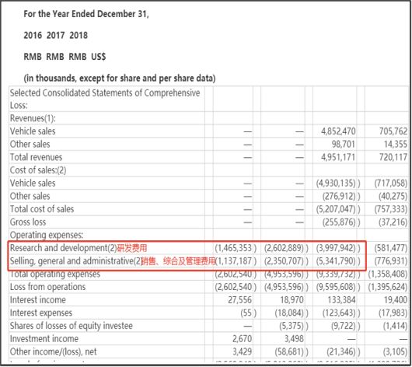Screen dimensions: 412x367
Task: Select the Total cost of sales row label
Action: (42, 209)
